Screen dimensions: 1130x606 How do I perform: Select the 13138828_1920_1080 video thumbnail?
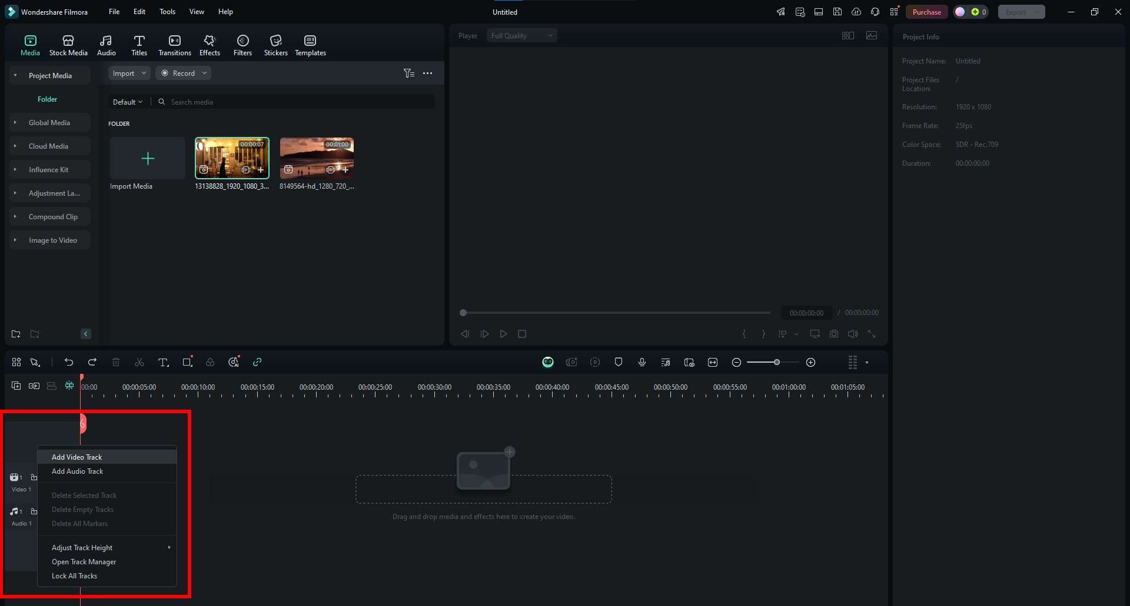232,158
